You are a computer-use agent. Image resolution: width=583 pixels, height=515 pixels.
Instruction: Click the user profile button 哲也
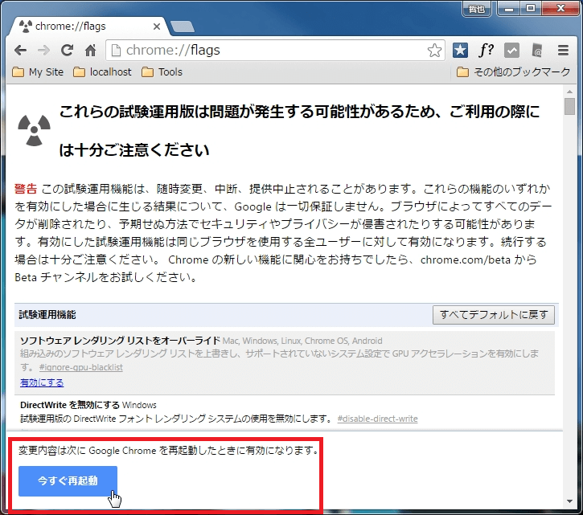click(476, 9)
